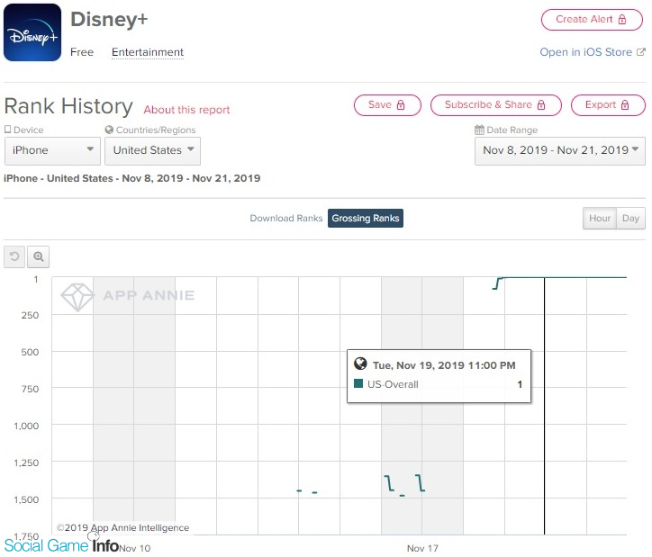The height and width of the screenshot is (557, 652).
Task: Open About this report link
Action: pos(186,110)
